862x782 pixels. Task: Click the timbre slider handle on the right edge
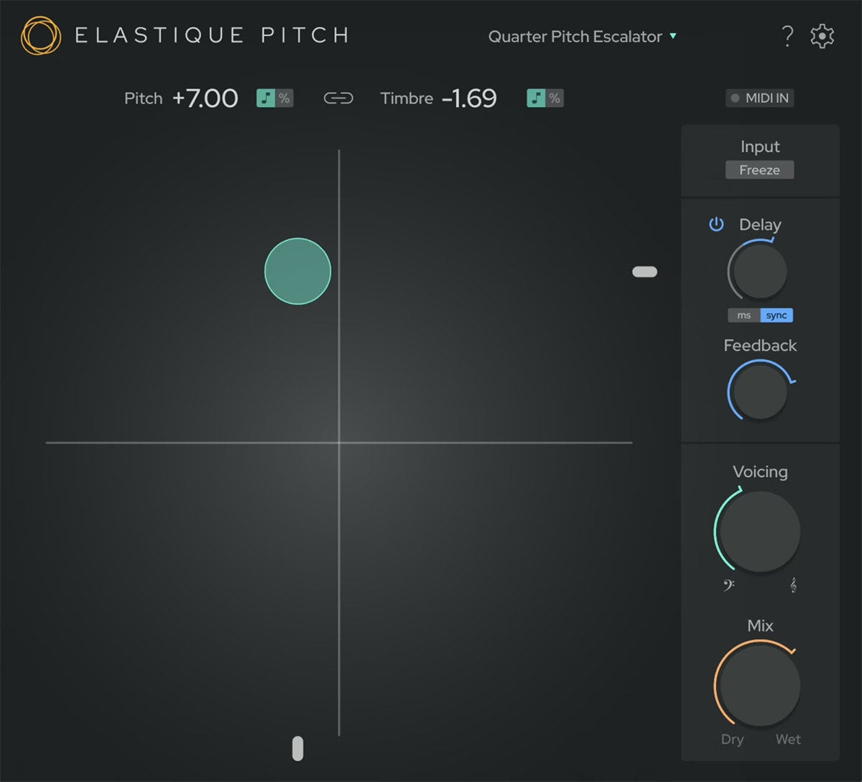(x=644, y=271)
